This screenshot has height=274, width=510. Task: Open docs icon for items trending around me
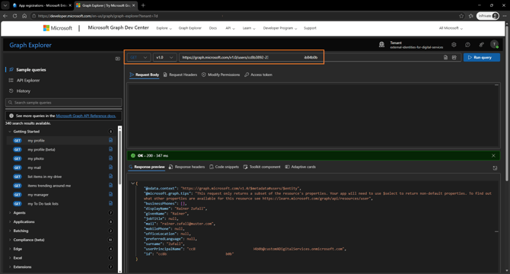click(x=110, y=185)
